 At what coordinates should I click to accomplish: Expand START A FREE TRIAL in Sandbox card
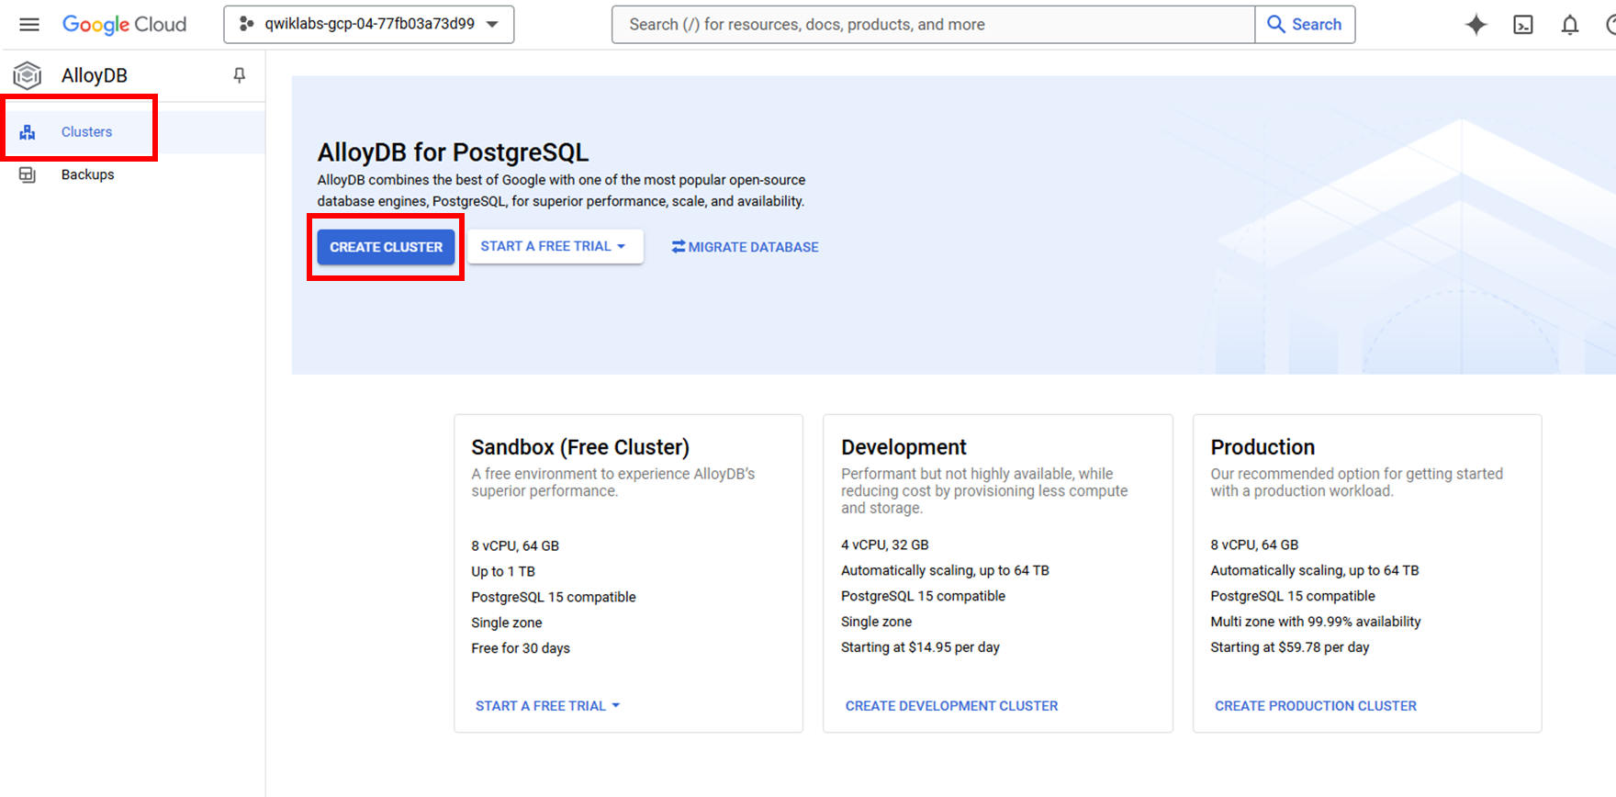[548, 706]
